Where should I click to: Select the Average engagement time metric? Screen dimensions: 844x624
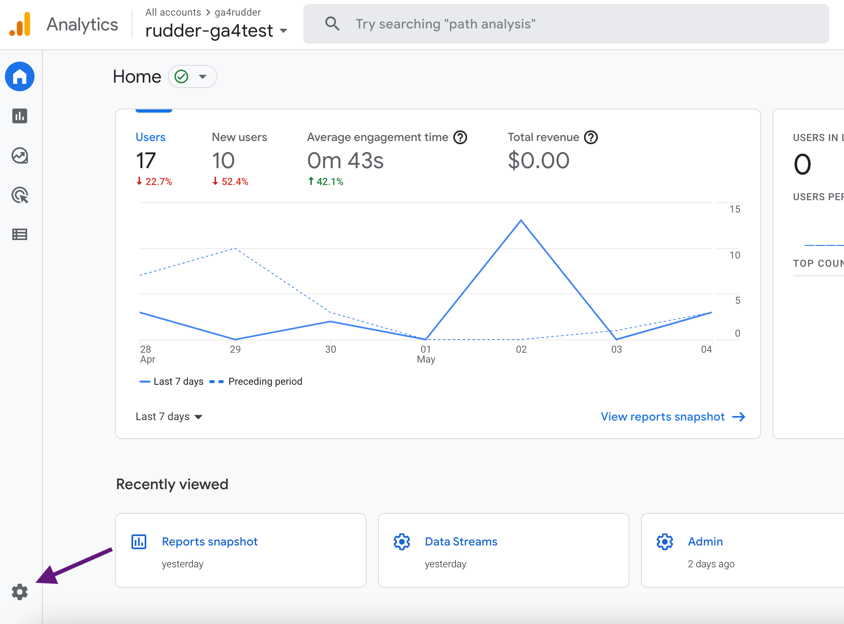(x=377, y=137)
